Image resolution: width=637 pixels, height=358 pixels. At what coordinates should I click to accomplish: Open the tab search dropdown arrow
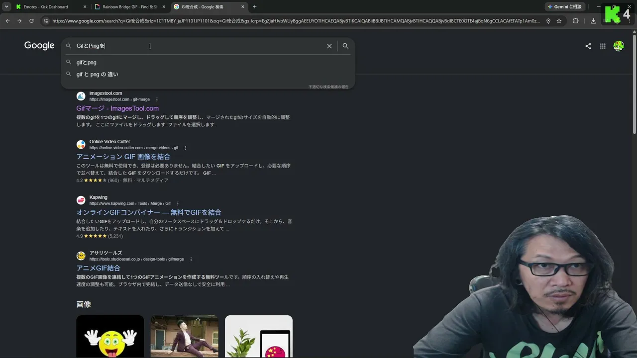coord(6,7)
